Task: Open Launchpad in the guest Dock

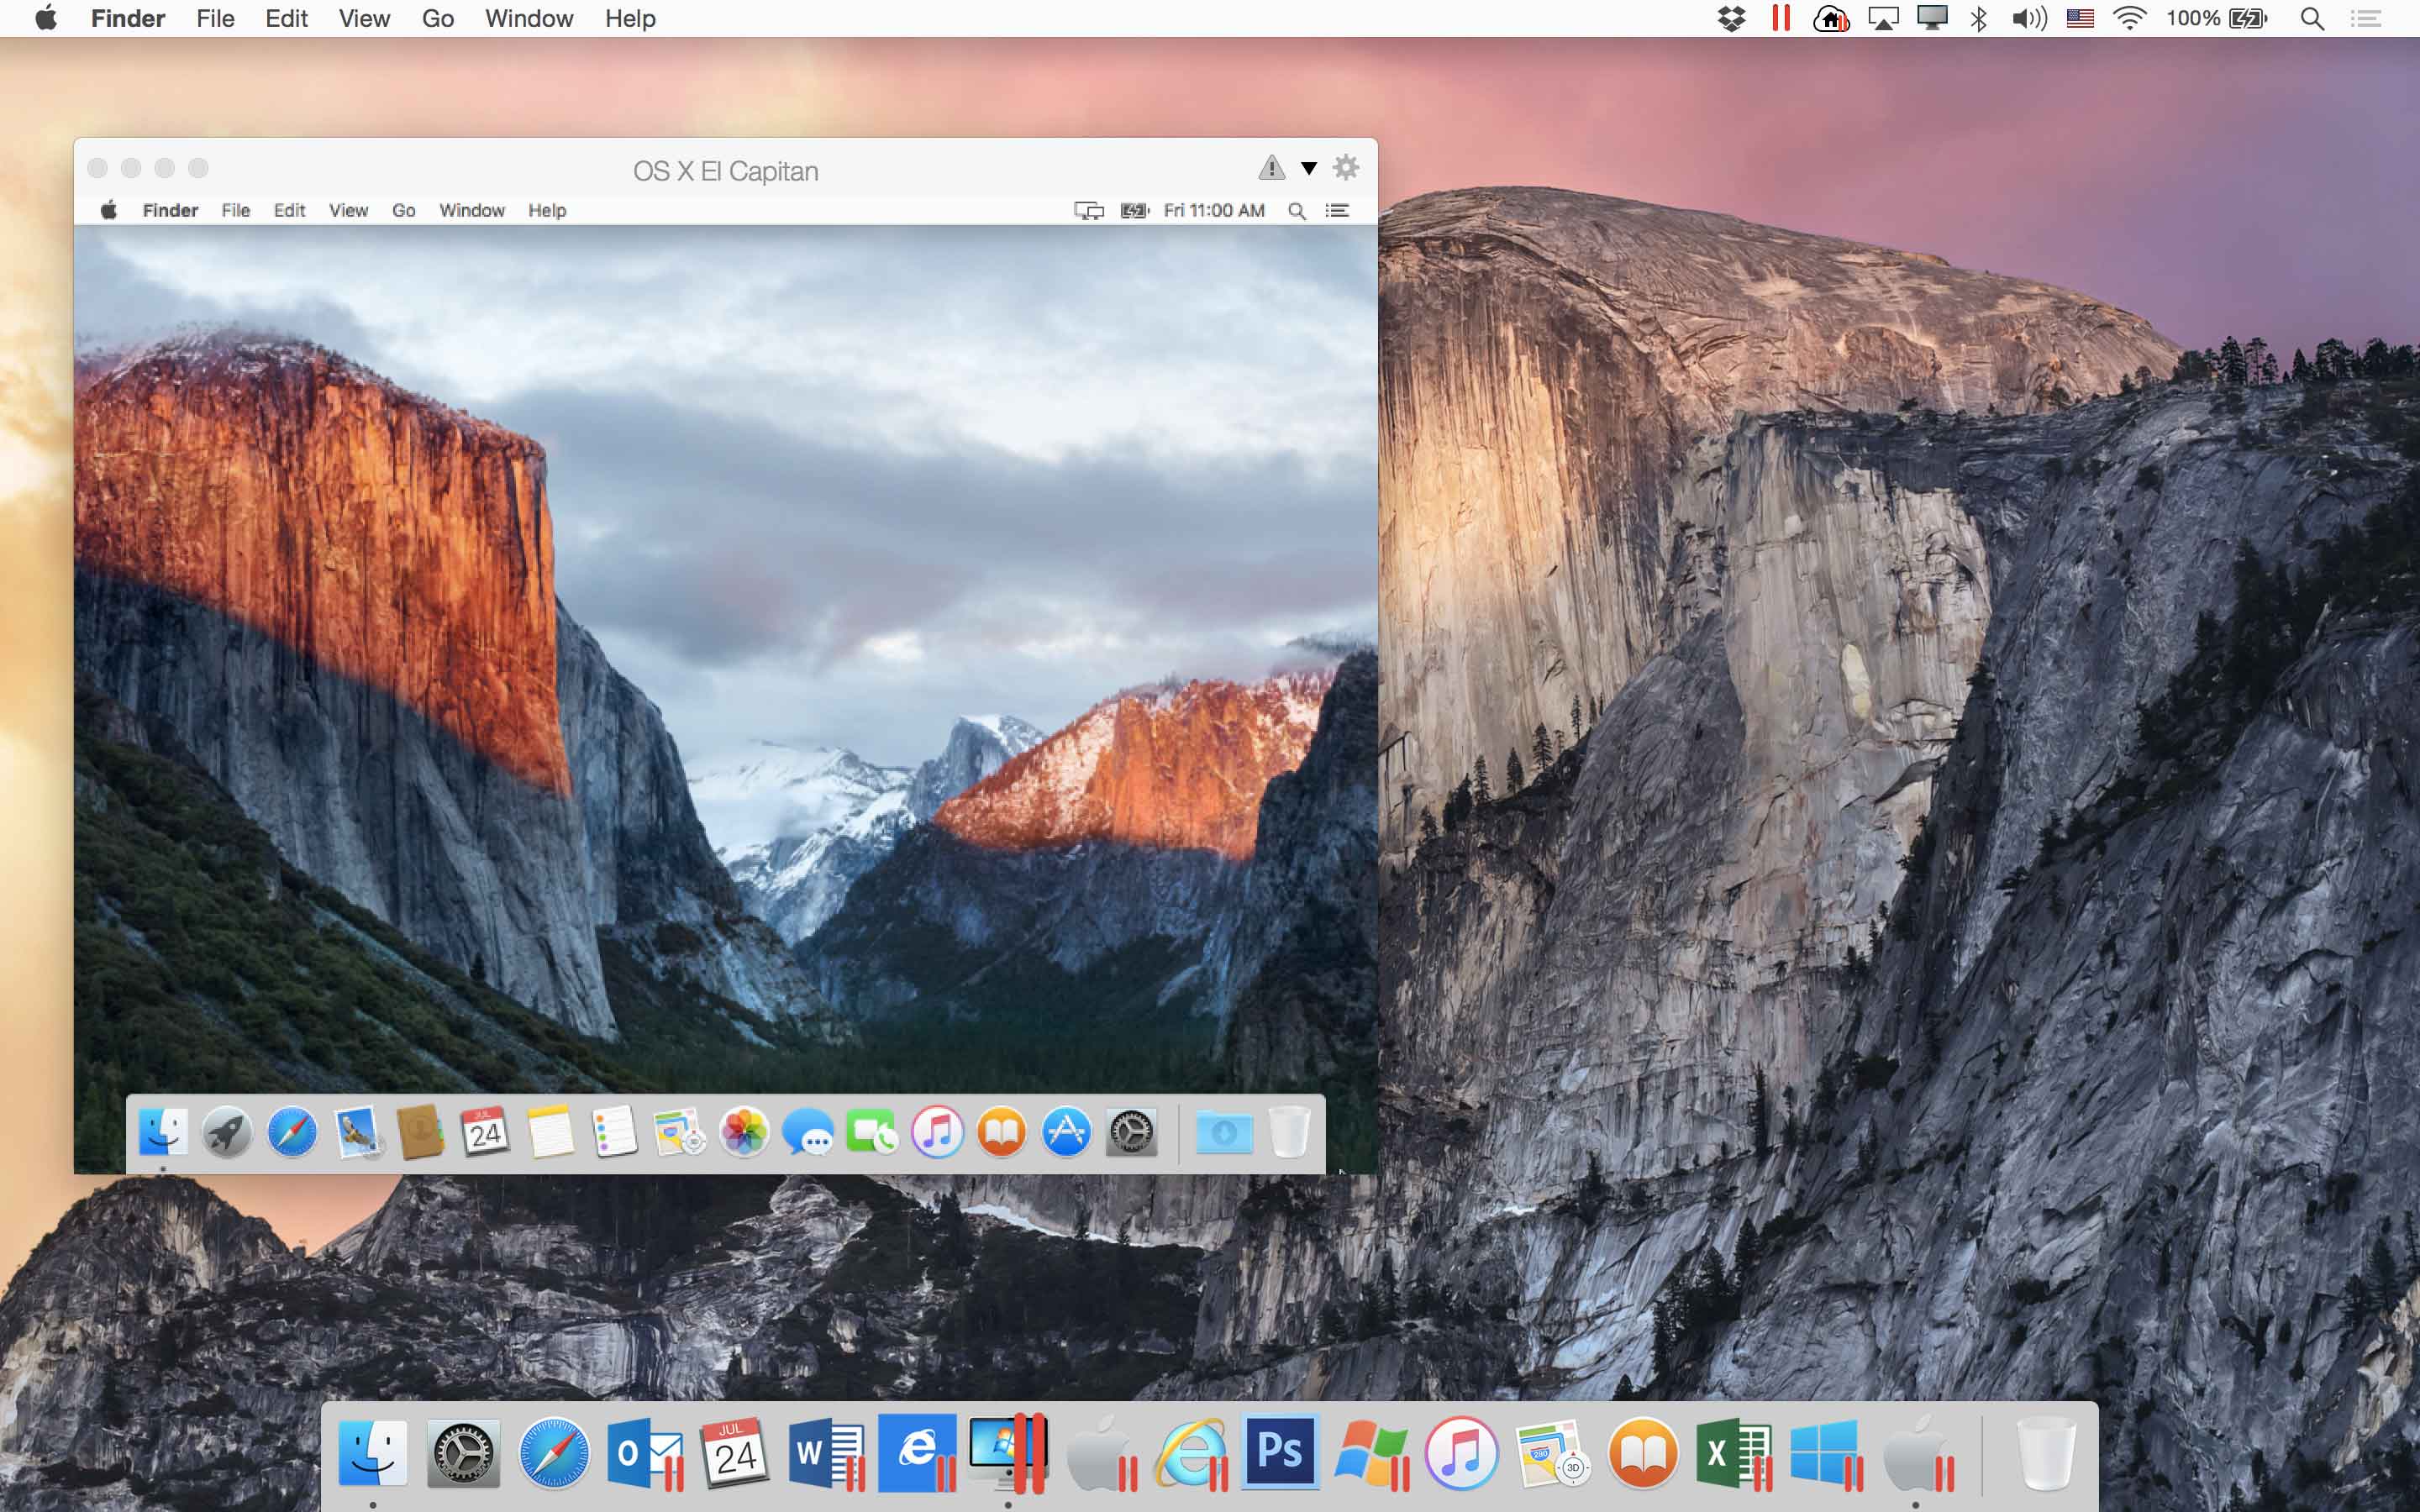Action: [227, 1133]
